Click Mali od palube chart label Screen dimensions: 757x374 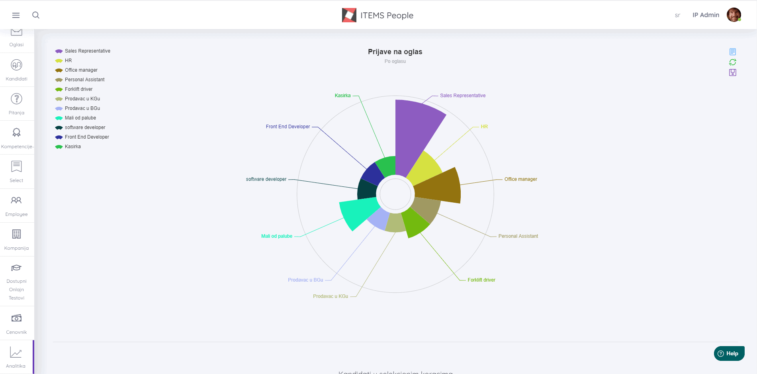pos(277,236)
